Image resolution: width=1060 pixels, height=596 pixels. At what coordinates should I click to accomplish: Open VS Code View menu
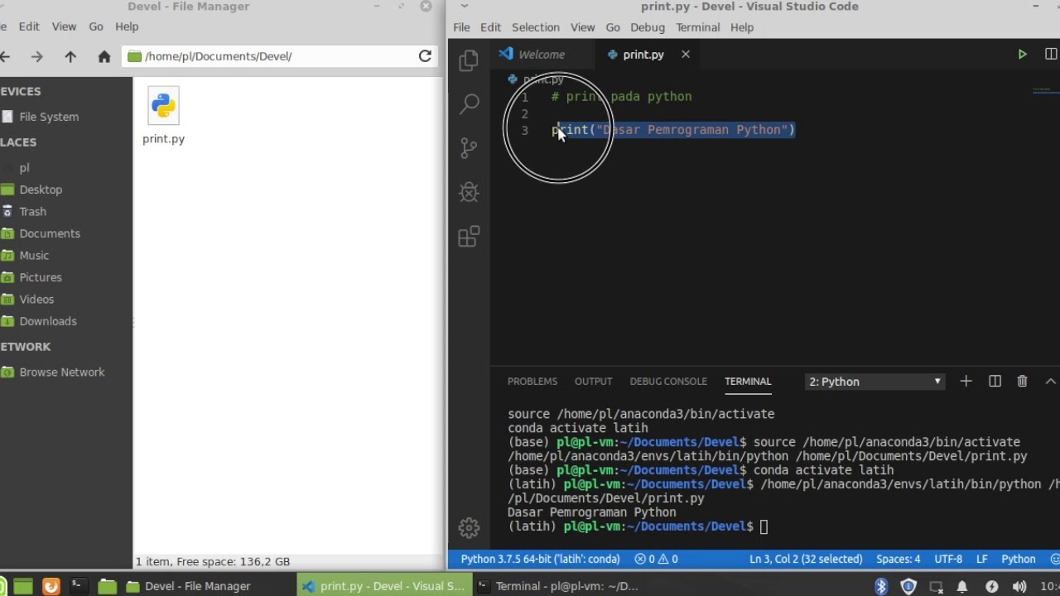pyautogui.click(x=582, y=27)
